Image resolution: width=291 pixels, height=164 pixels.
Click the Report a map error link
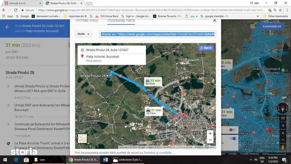coord(205,147)
